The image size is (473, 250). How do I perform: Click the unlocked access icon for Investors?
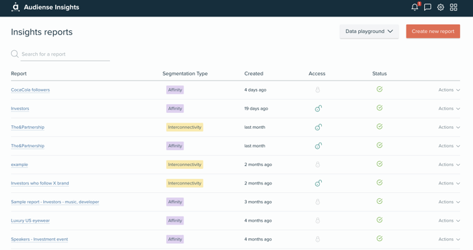click(x=318, y=108)
